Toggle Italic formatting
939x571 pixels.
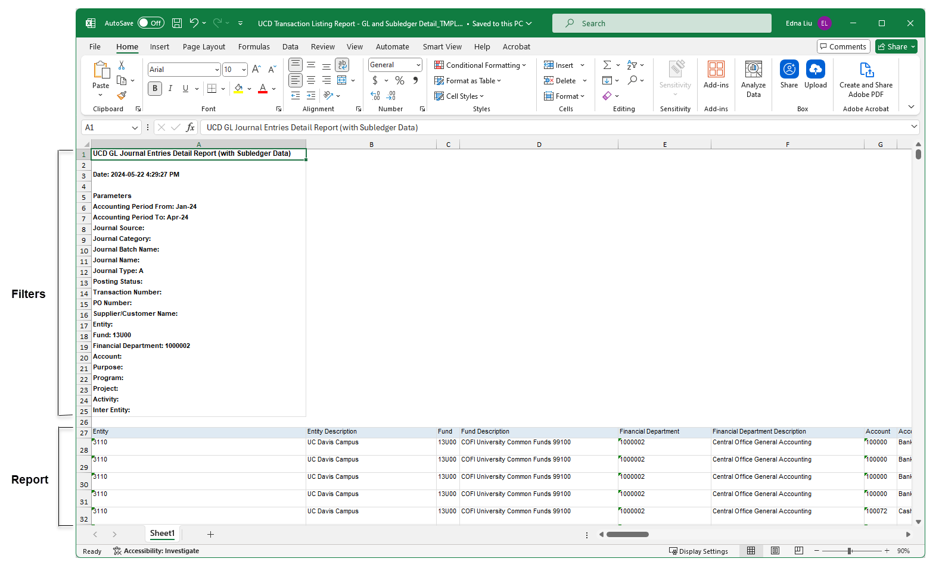pos(170,89)
